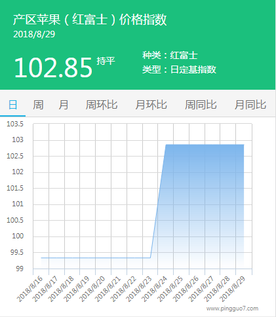Click the x-axis date 2018/8/19

[x=77, y=289]
